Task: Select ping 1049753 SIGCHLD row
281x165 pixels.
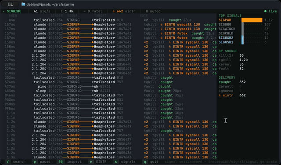Action: pos(108,87)
